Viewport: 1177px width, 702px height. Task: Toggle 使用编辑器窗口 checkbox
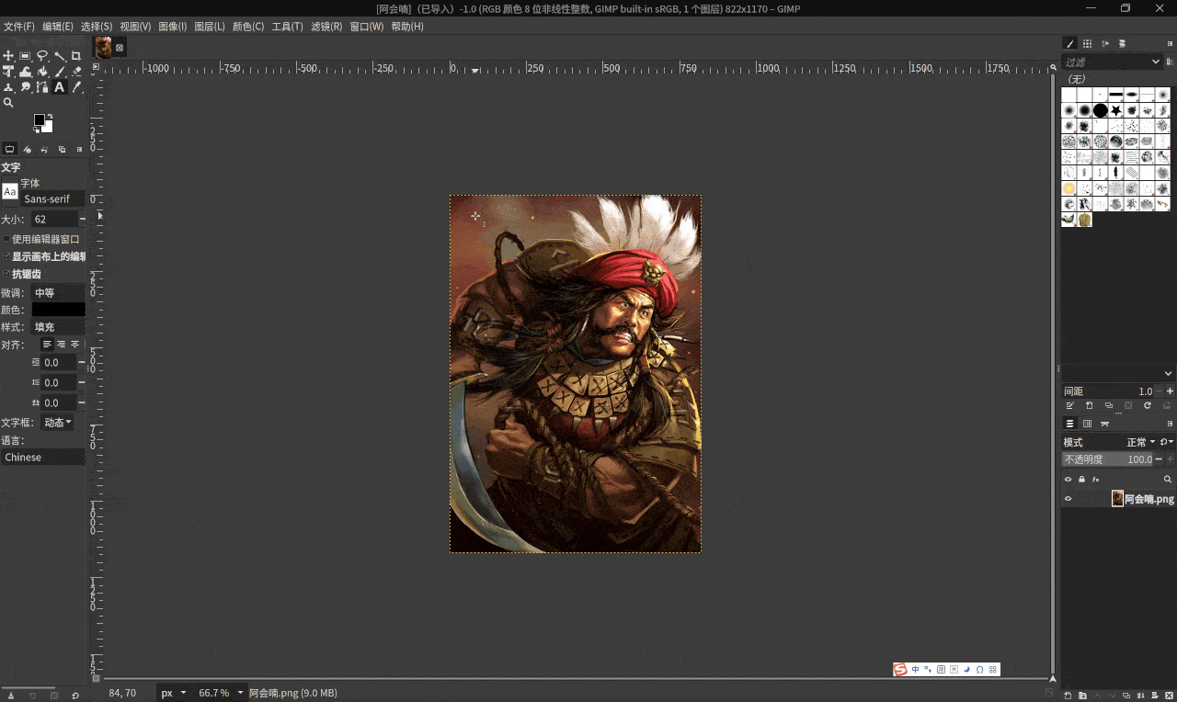click(6, 239)
